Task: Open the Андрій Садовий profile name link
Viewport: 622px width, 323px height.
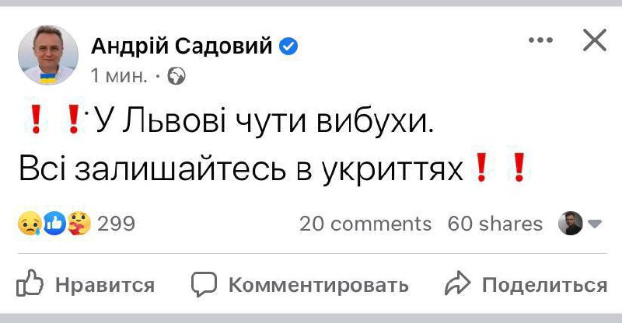Action: (182, 47)
